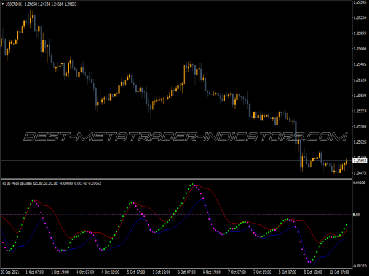
Task: Click the 5 Oct 07:00 time label
Action: pos(136,272)
